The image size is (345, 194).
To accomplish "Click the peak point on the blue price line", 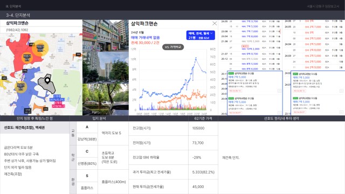I will pos(196,58).
